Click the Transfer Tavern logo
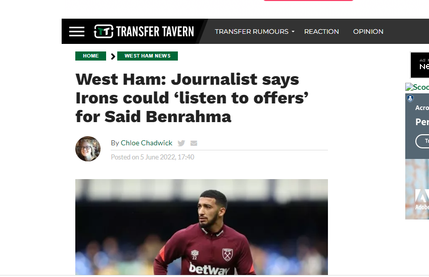Image resolution: width=429 pixels, height=277 pixels. (x=144, y=31)
